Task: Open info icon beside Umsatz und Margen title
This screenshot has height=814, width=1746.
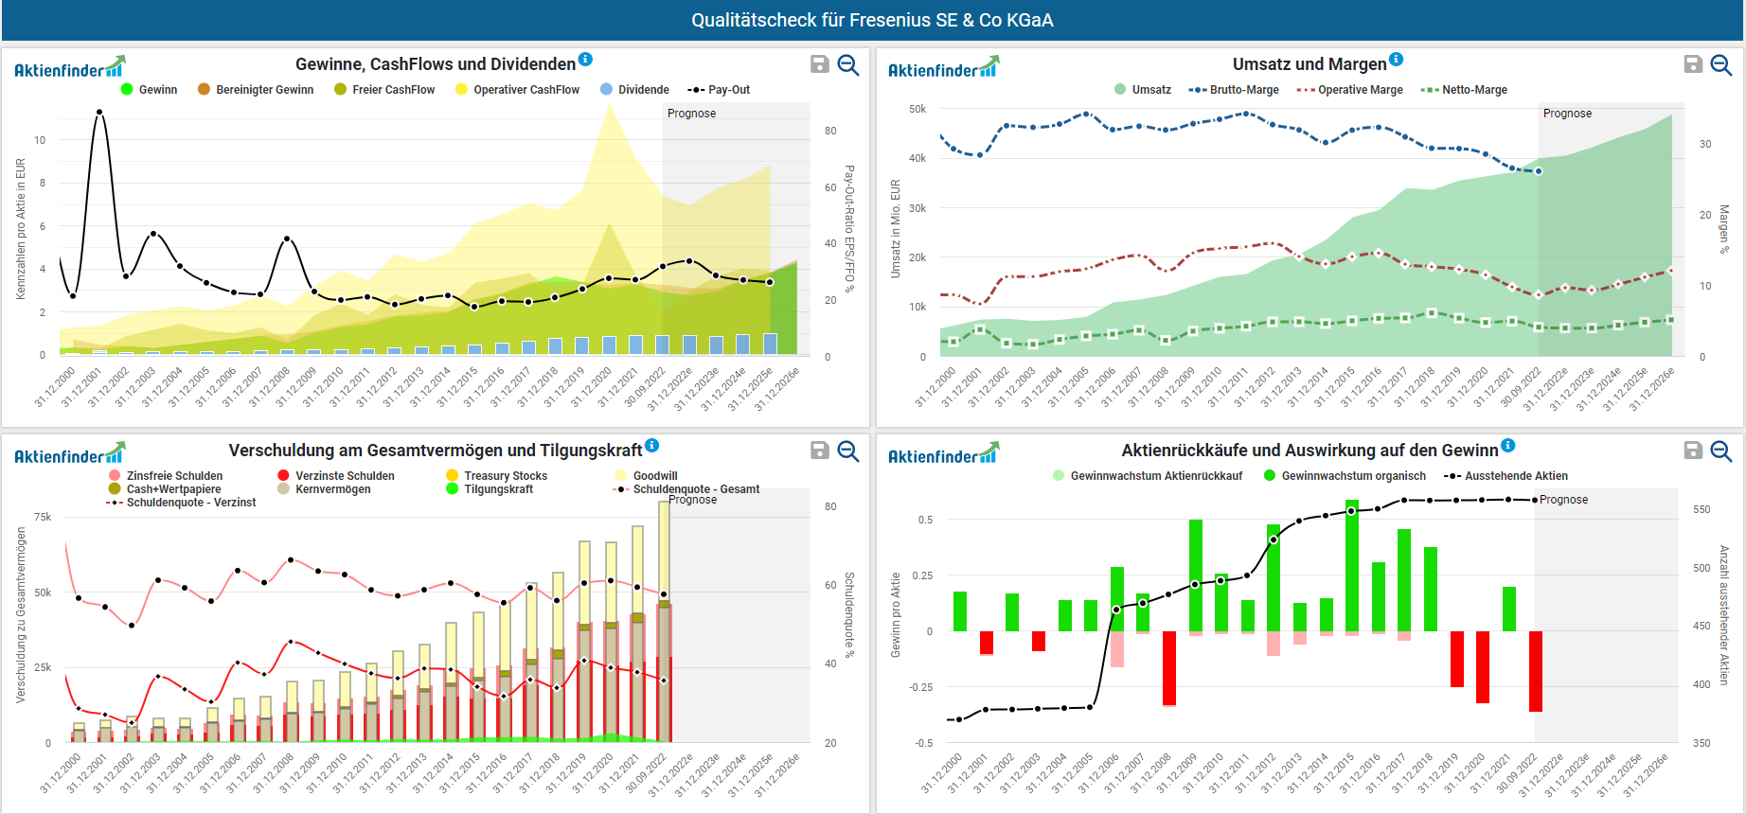Action: pos(1397,60)
